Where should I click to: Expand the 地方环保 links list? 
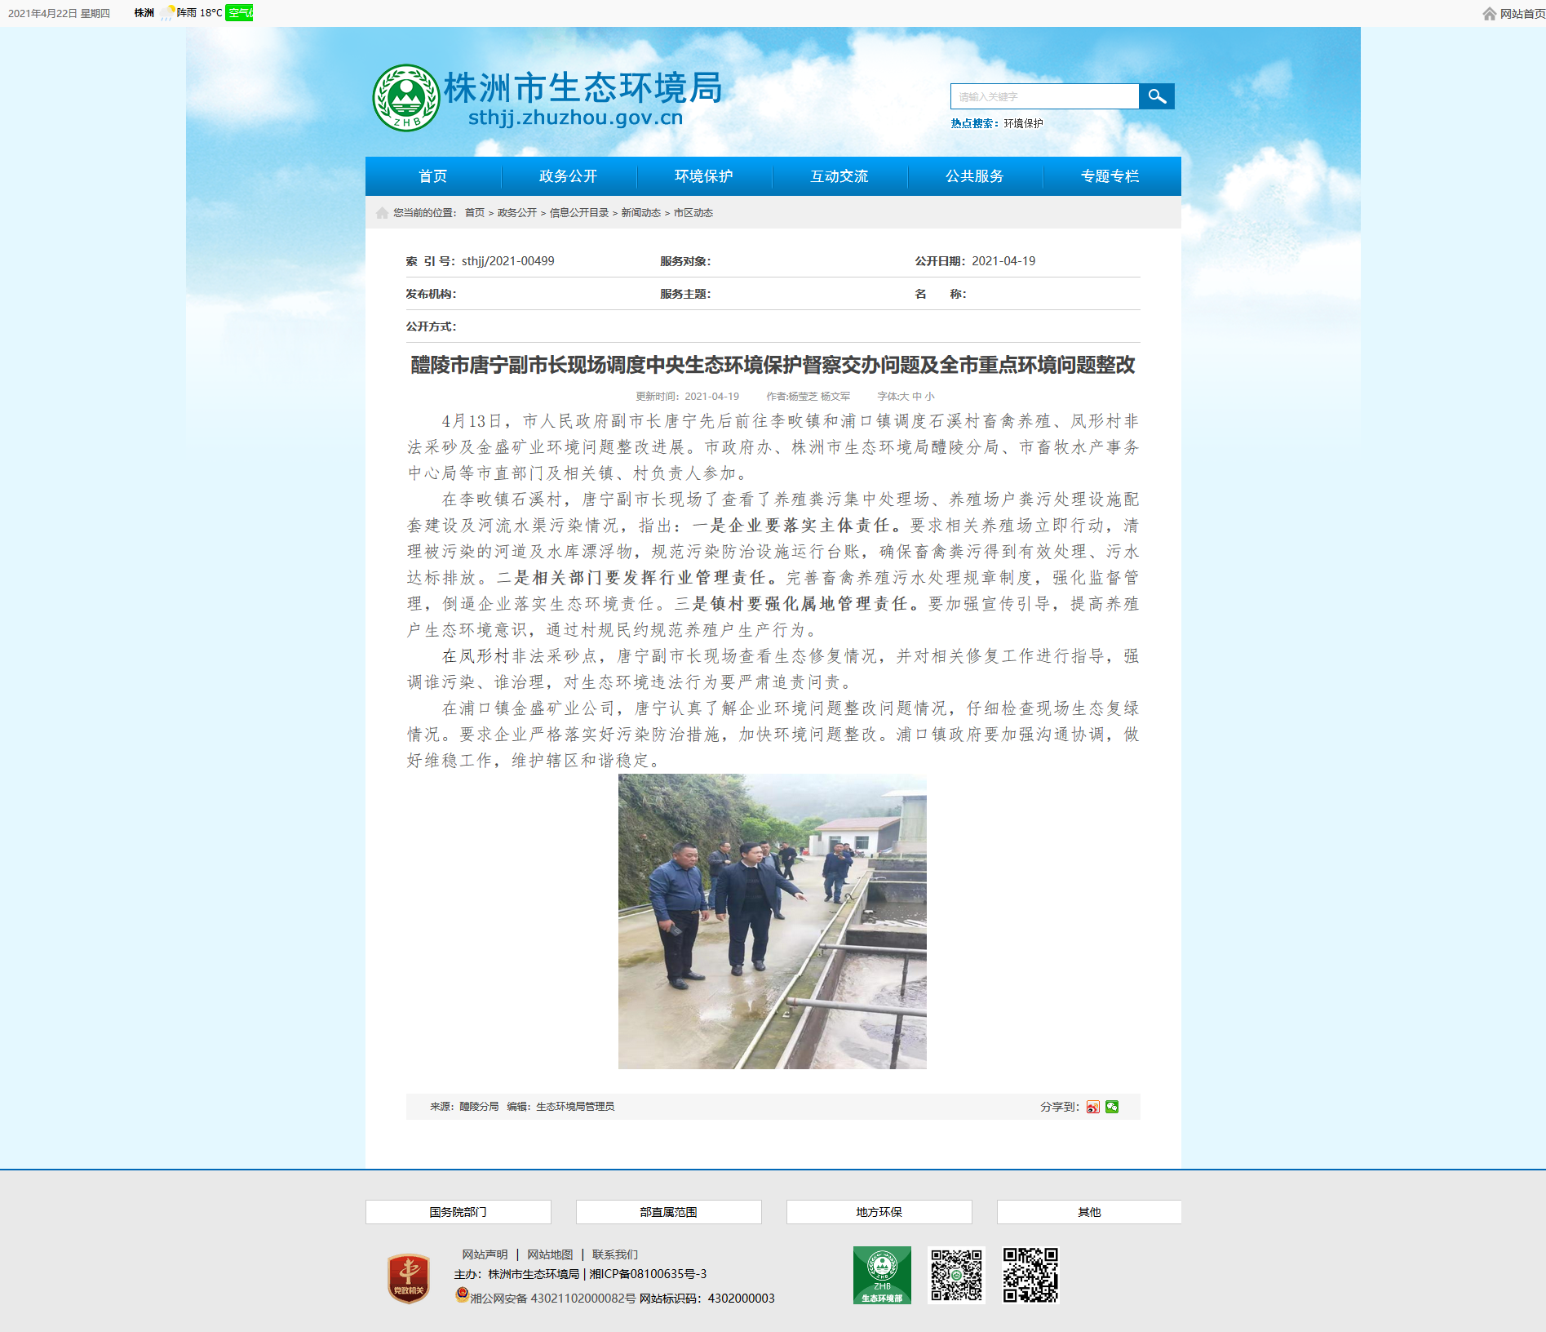tap(879, 1212)
